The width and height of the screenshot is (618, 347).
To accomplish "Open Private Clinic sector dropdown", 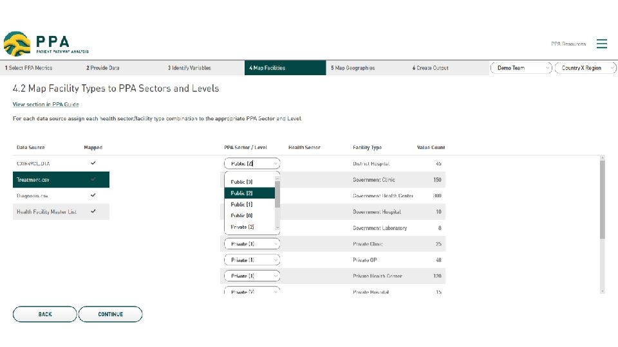I will pos(252,244).
